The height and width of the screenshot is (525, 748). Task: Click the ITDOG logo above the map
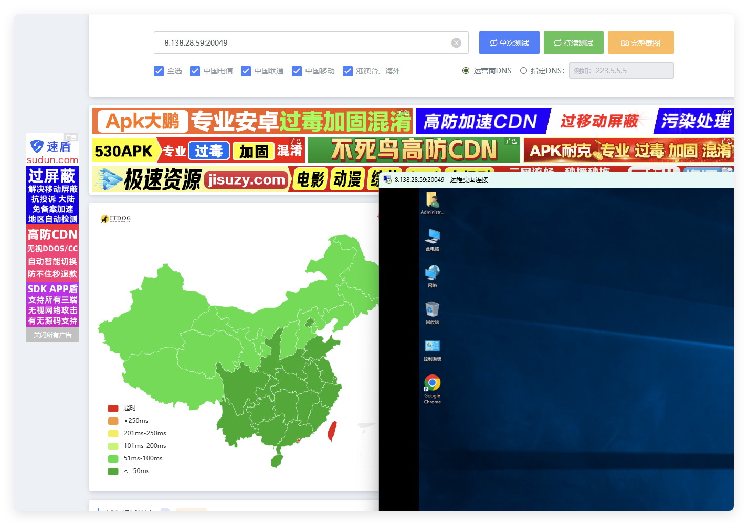pos(116,219)
